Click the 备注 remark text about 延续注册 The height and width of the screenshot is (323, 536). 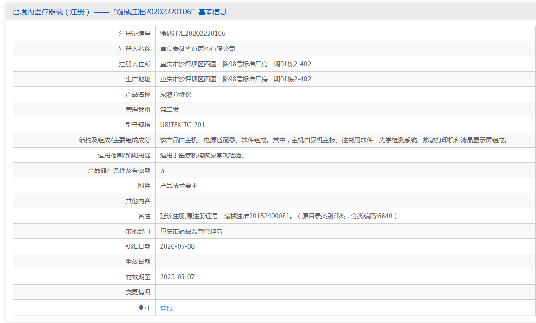278,216
